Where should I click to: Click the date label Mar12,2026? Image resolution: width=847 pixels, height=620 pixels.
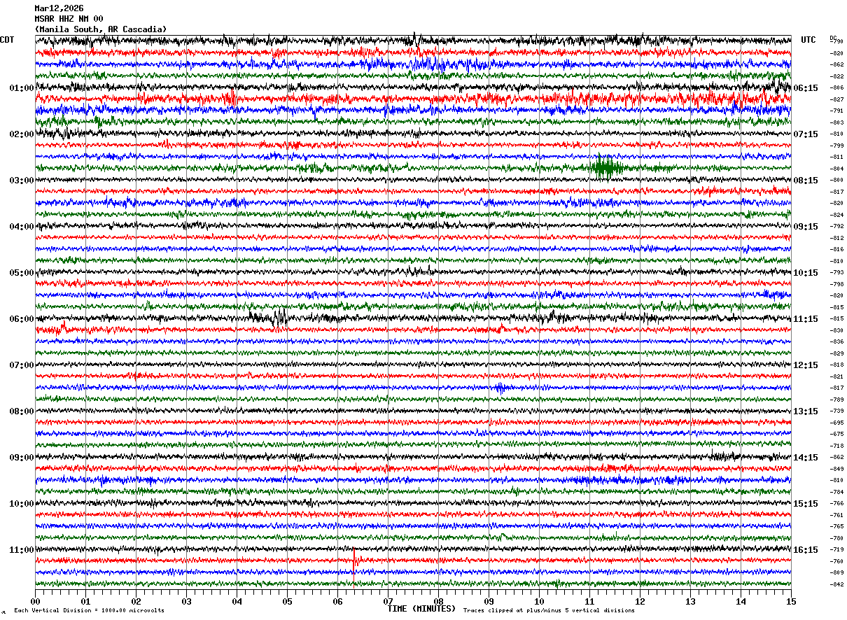[59, 8]
